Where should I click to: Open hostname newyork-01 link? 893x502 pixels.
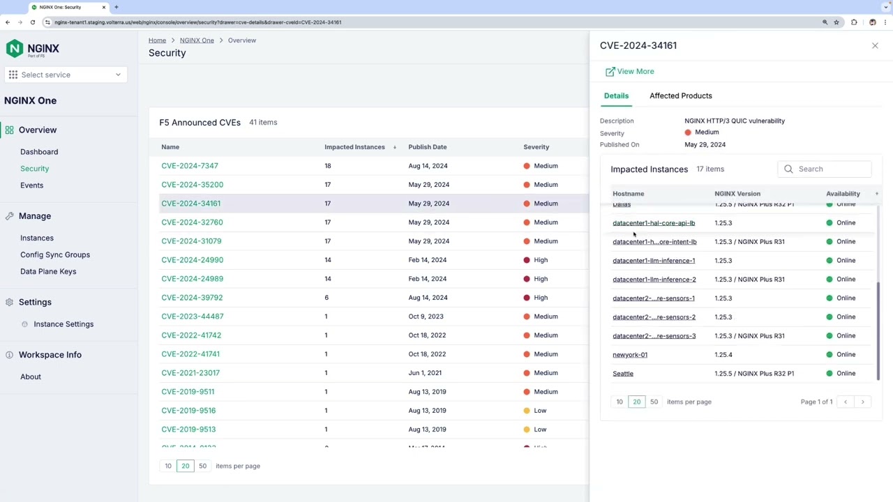630,355
